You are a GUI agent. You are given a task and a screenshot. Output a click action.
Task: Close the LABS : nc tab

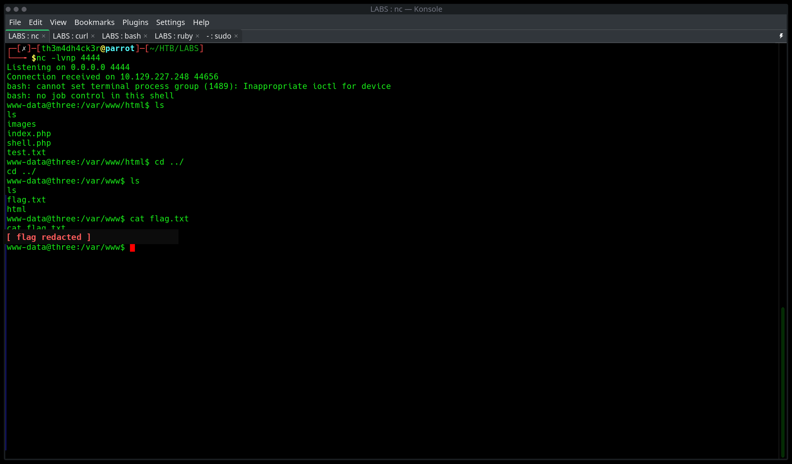coord(44,36)
